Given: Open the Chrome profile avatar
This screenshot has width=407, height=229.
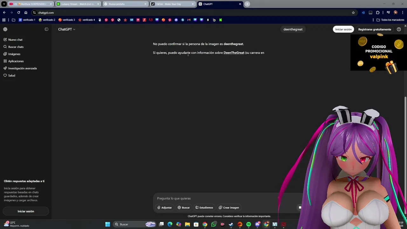Looking at the screenshot, I should tap(396, 13).
